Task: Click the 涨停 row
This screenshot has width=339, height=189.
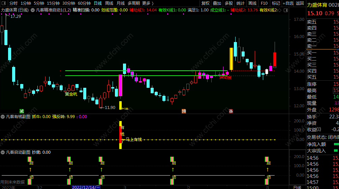Action: click(x=322, y=84)
